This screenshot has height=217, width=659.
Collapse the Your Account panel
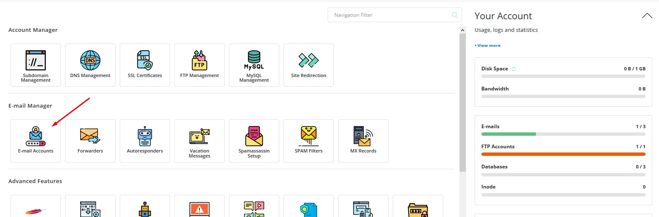point(647,16)
